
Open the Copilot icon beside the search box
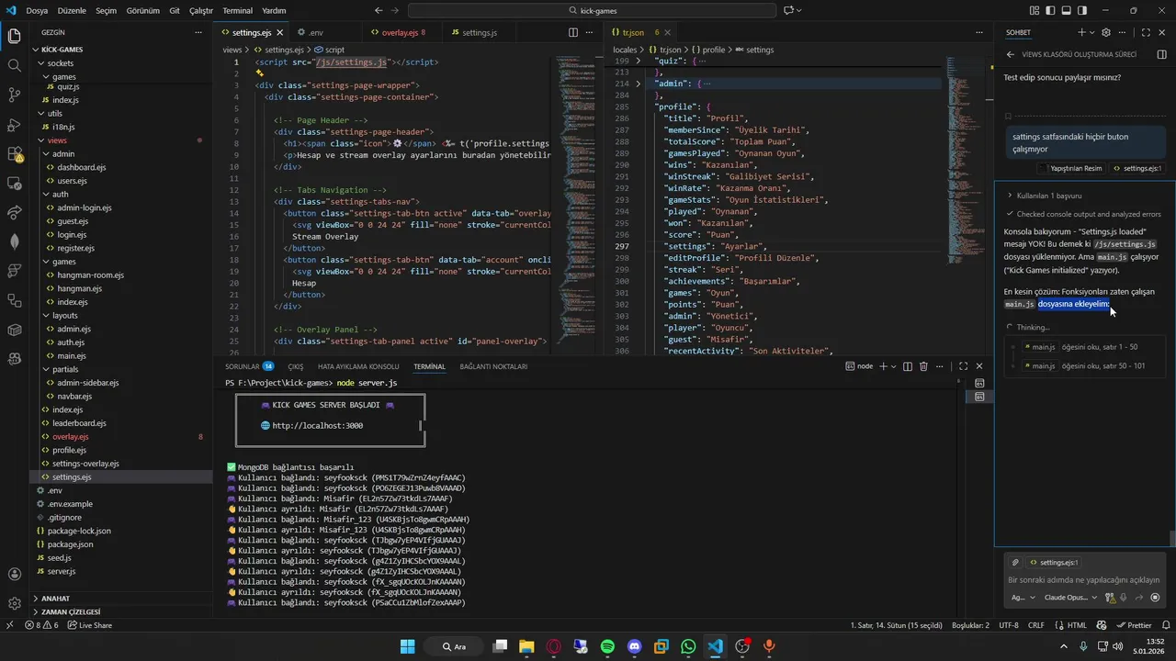(x=788, y=10)
